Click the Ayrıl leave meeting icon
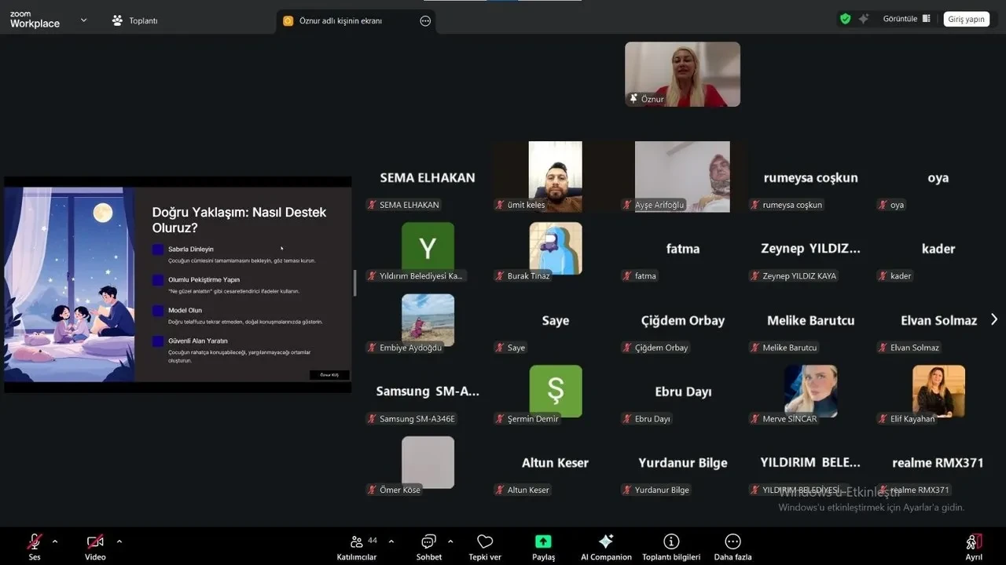Viewport: 1006px width, 565px height. [974, 541]
